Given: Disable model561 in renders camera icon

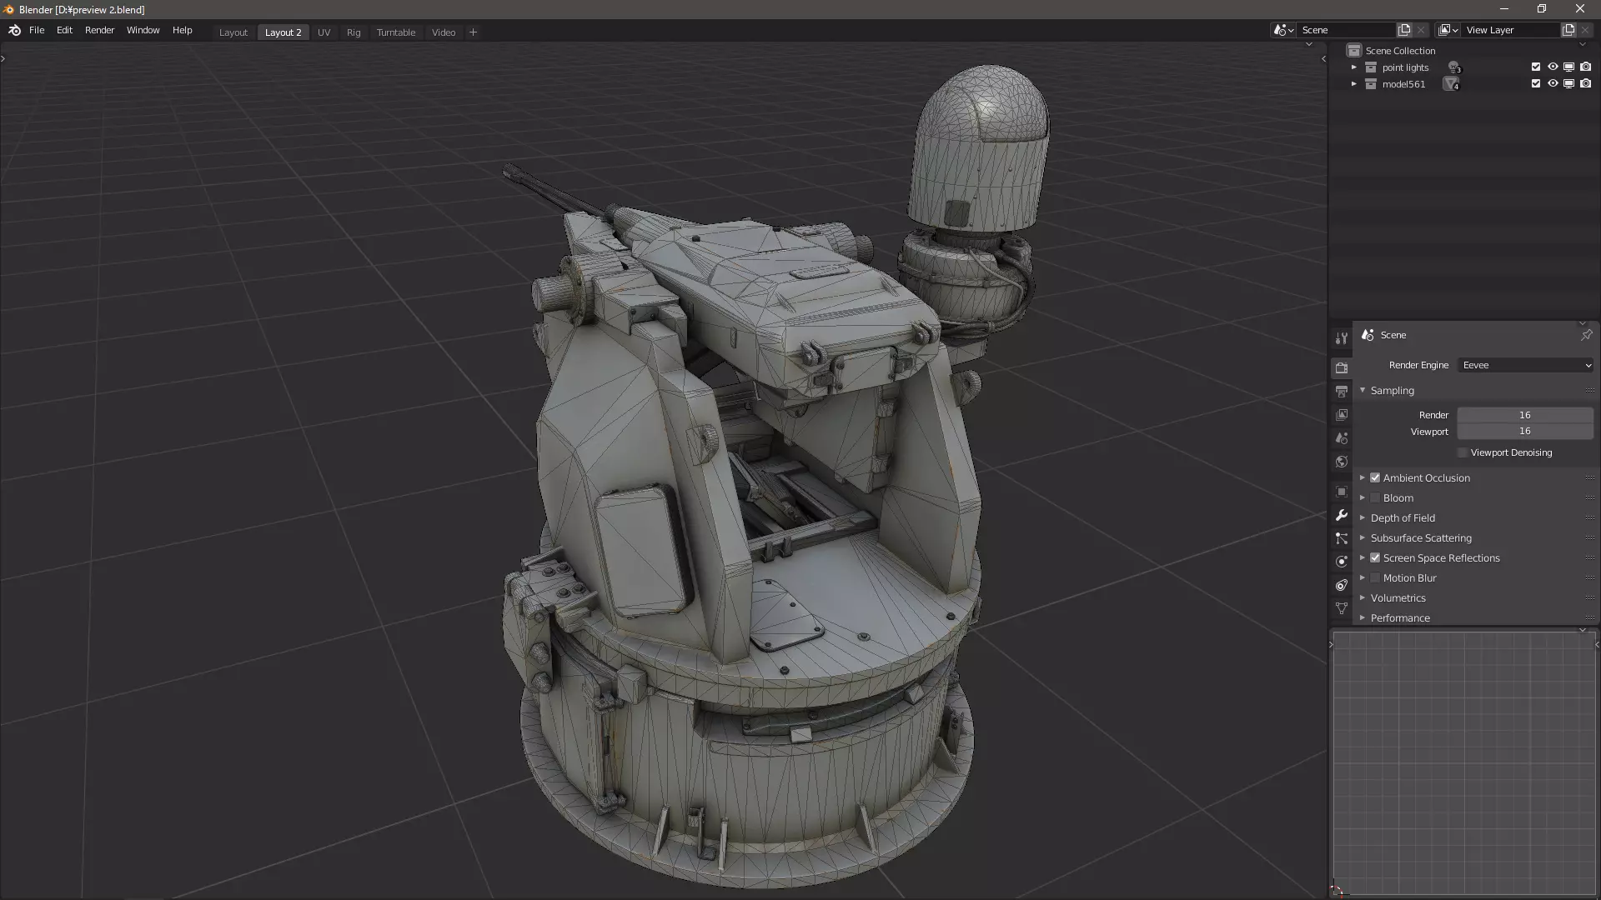Looking at the screenshot, I should coord(1586,83).
